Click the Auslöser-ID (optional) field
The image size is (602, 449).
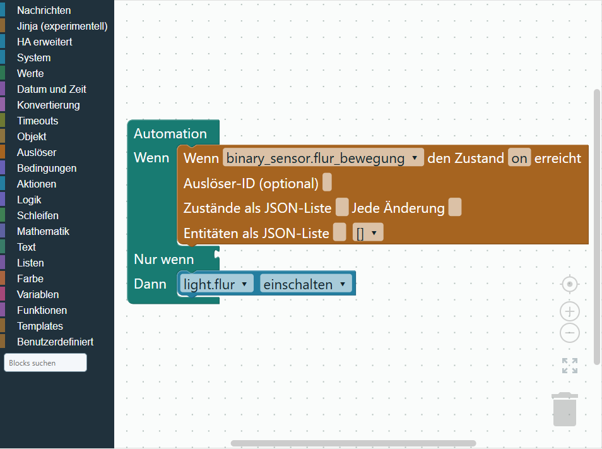pyautogui.click(x=327, y=183)
